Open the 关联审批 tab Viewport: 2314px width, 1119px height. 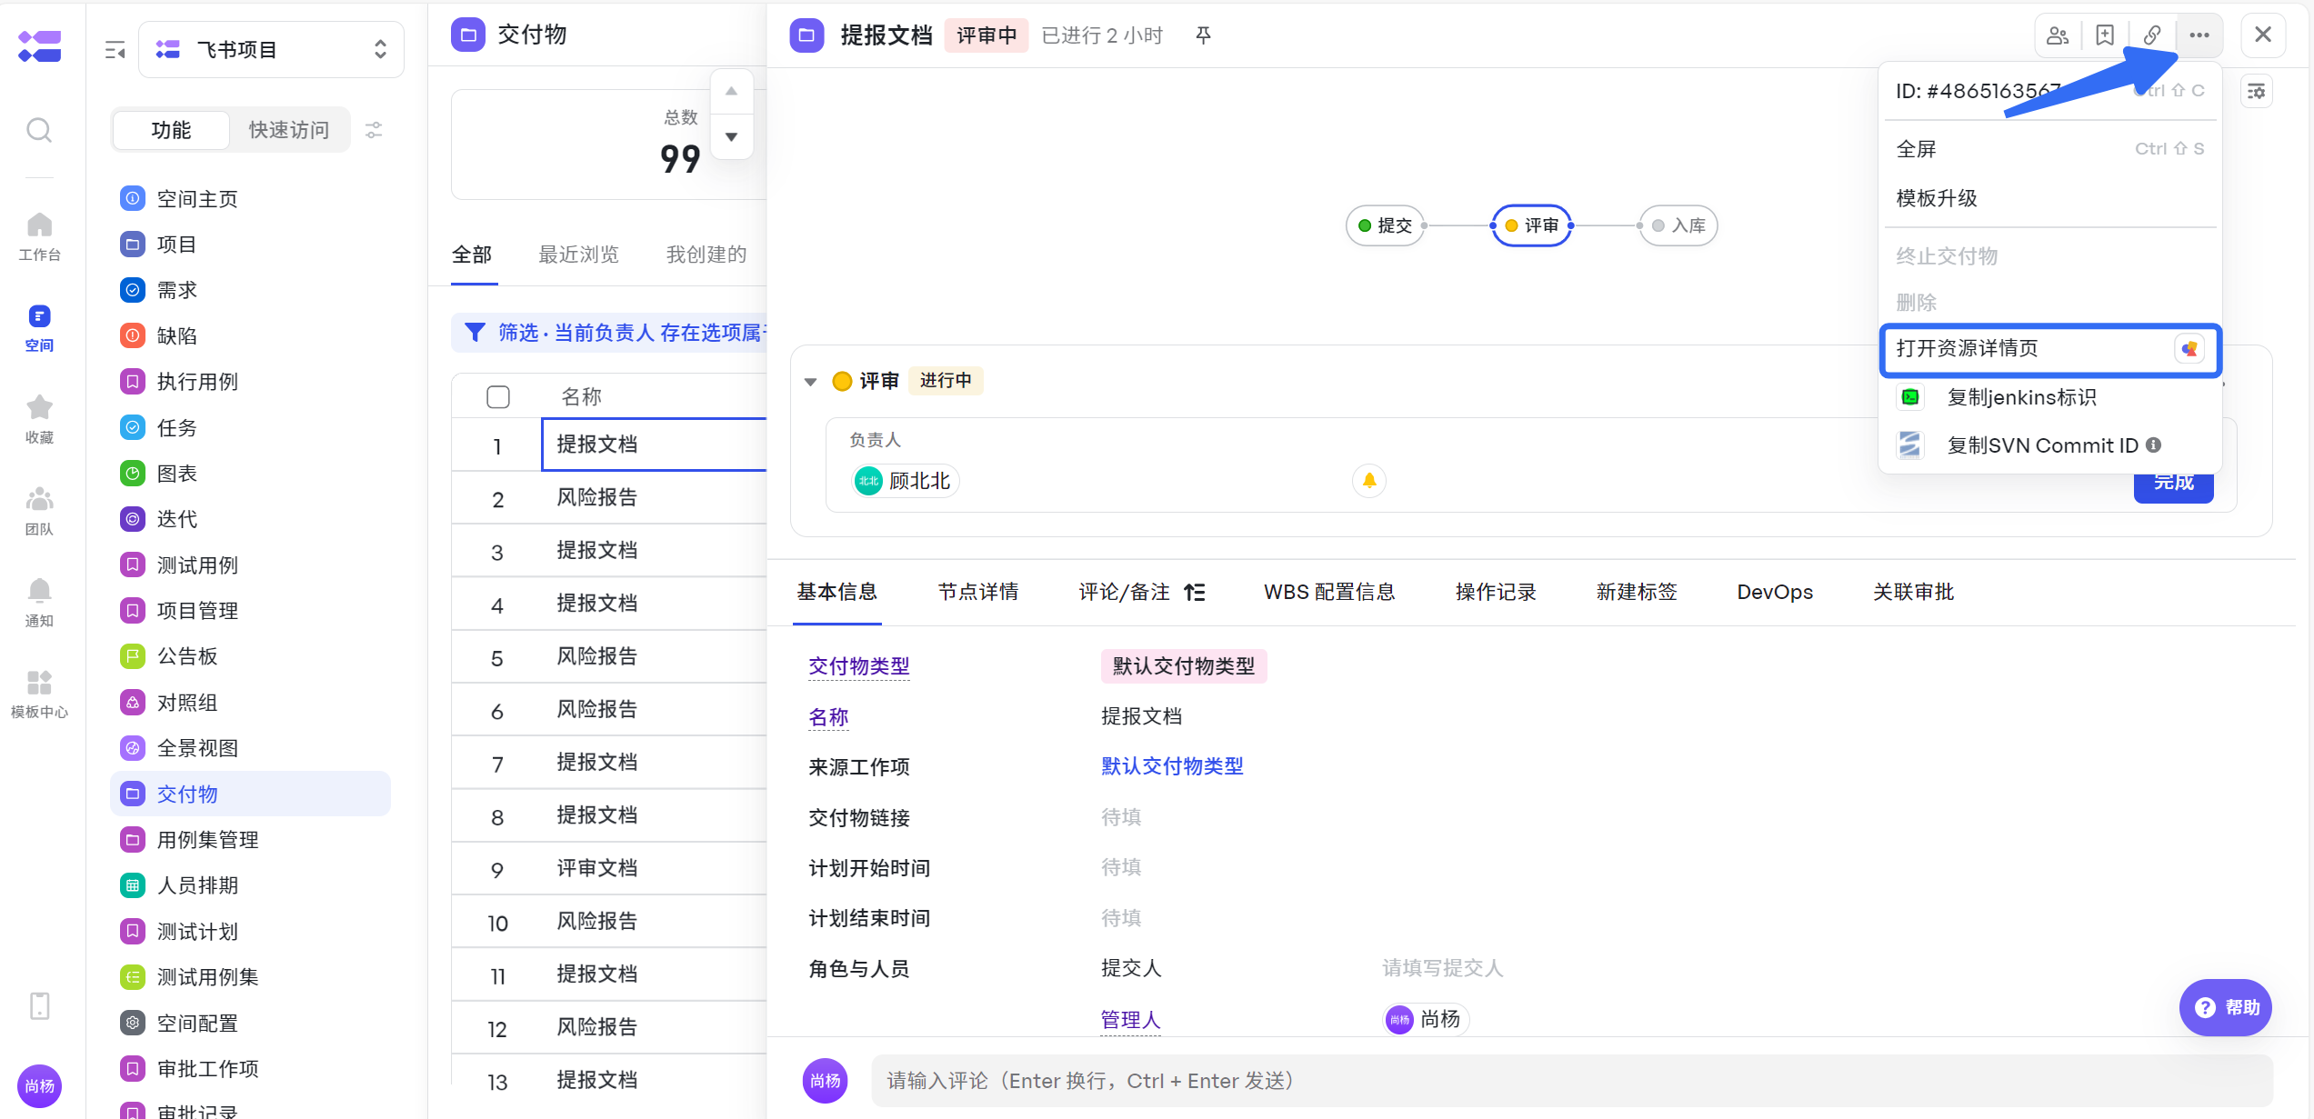point(1913,593)
